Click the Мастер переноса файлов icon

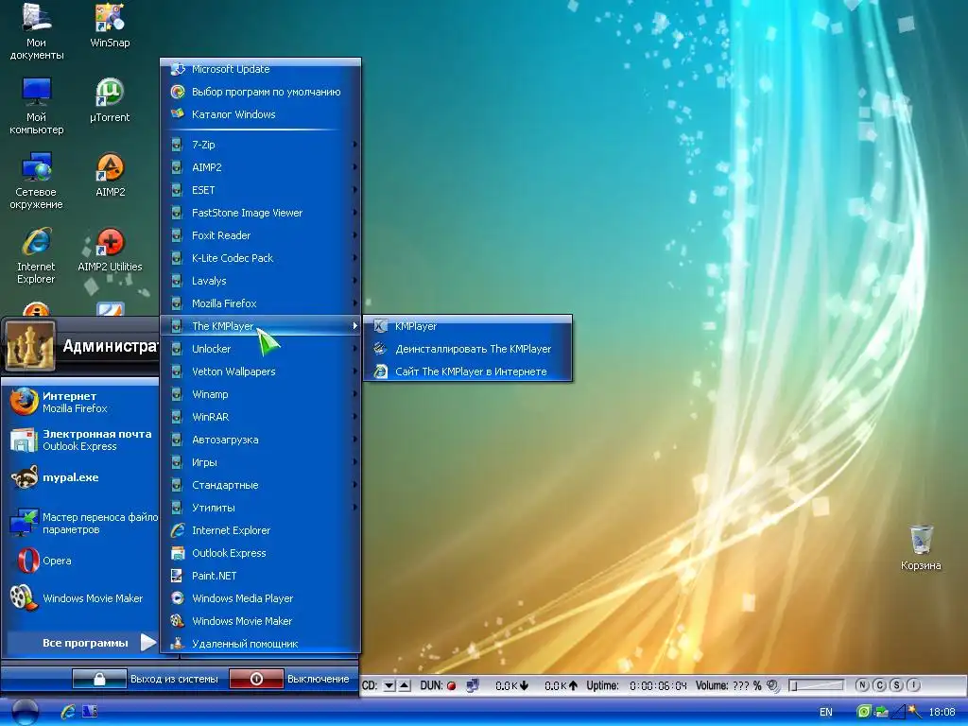[x=24, y=523]
